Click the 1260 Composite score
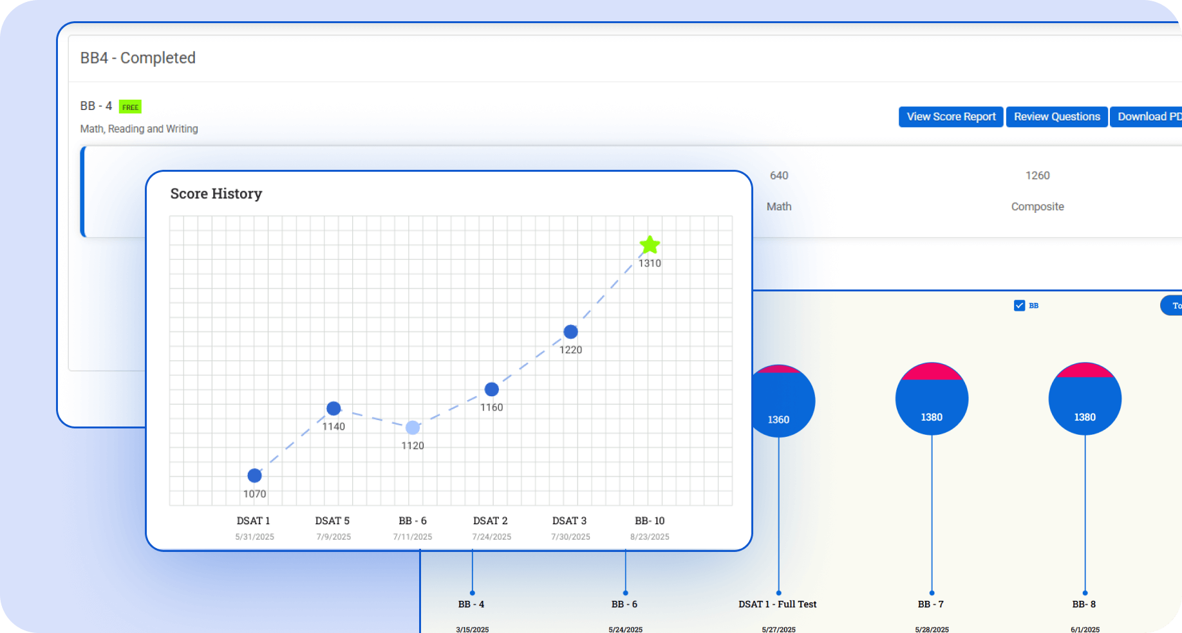 click(x=1037, y=176)
